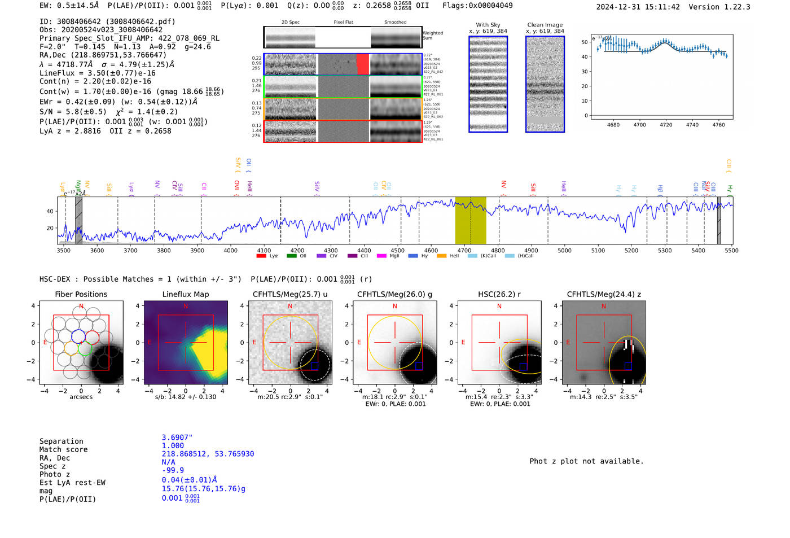Click the Est LyA rest-EW value
The image size is (790, 538).
(x=190, y=480)
